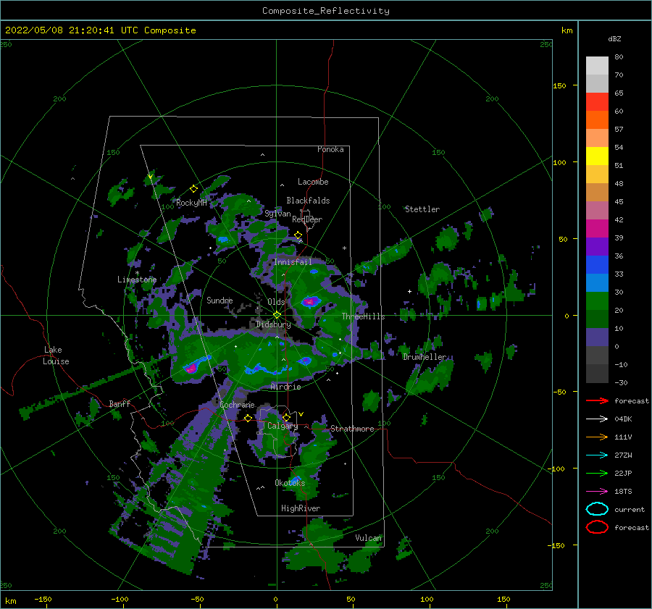Select the yellow 51-54 dBZ swatch
Screen dimensions: 652x609
point(597,156)
